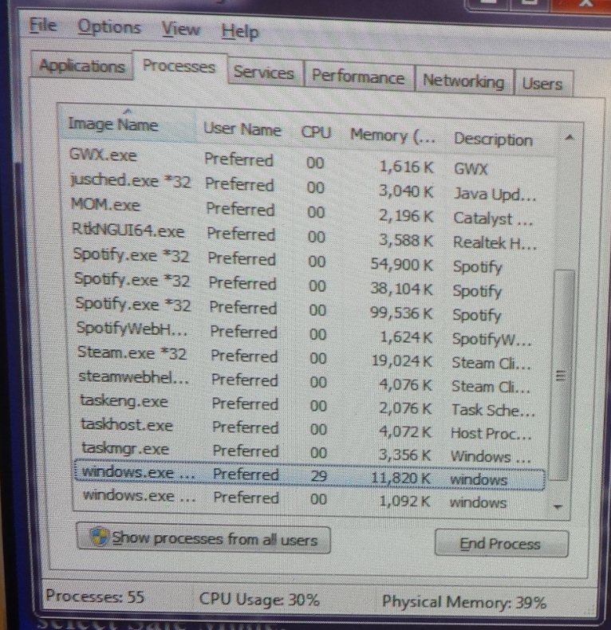
Task: Select Spotify.exe using 99,536 K
Action: coord(309,309)
